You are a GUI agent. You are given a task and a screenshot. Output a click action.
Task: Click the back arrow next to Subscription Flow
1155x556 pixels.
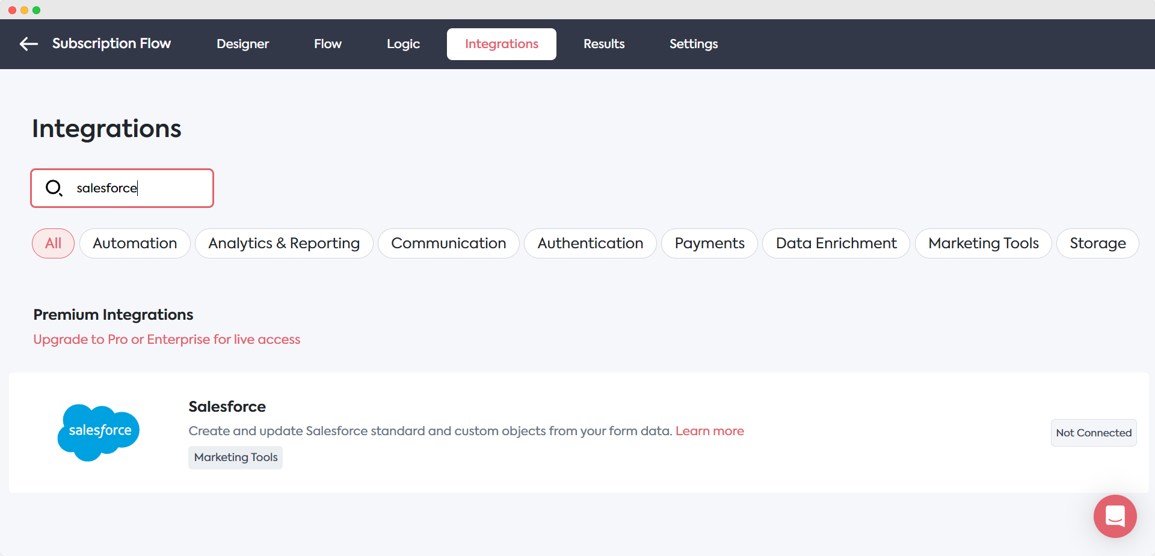click(28, 44)
